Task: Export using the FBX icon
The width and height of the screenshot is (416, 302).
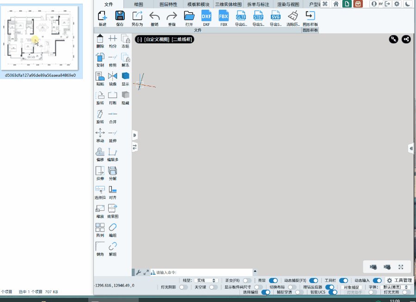Action: pyautogui.click(x=224, y=16)
